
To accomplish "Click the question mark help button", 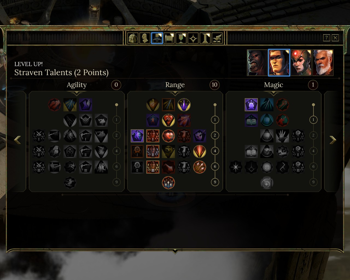I will coord(326,38).
